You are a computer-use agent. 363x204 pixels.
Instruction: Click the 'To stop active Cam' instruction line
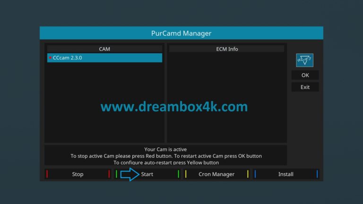tap(166, 156)
